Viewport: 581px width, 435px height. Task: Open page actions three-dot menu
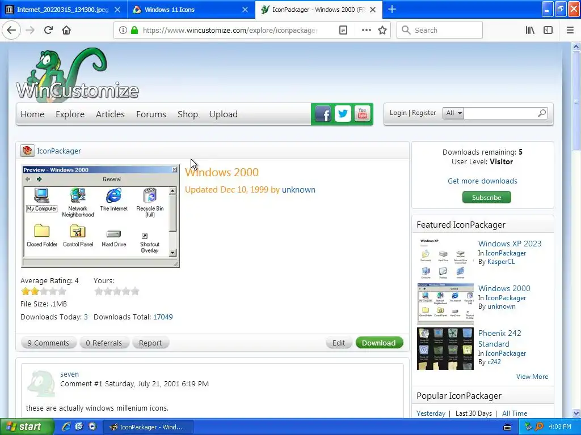[x=366, y=30]
